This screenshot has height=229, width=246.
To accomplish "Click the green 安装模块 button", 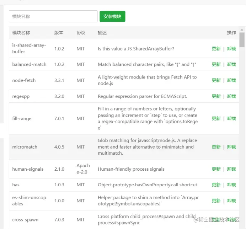I will point(112,16).
